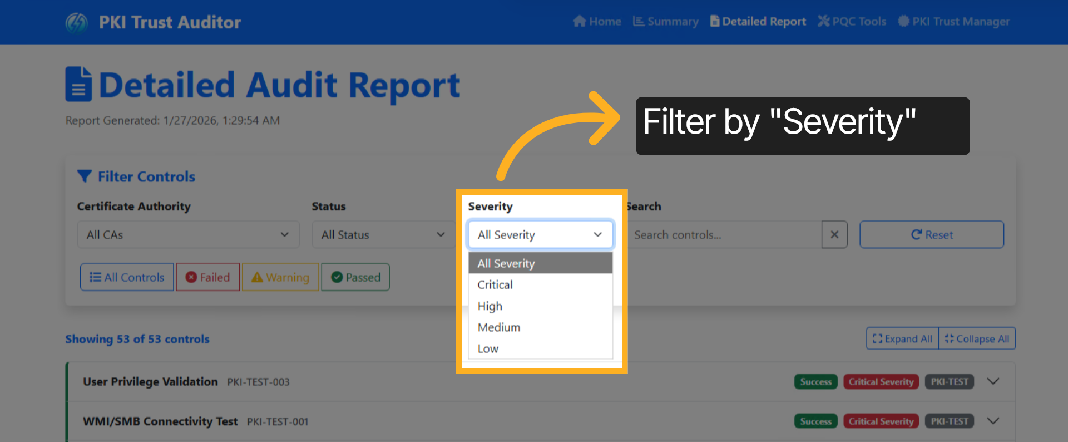Expand the WMI/SMB Connectivity Test row chevron
This screenshot has height=442, width=1068.
pyautogui.click(x=993, y=421)
